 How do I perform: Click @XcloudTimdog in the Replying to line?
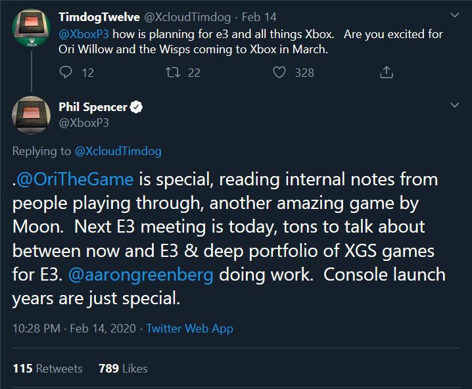118,151
